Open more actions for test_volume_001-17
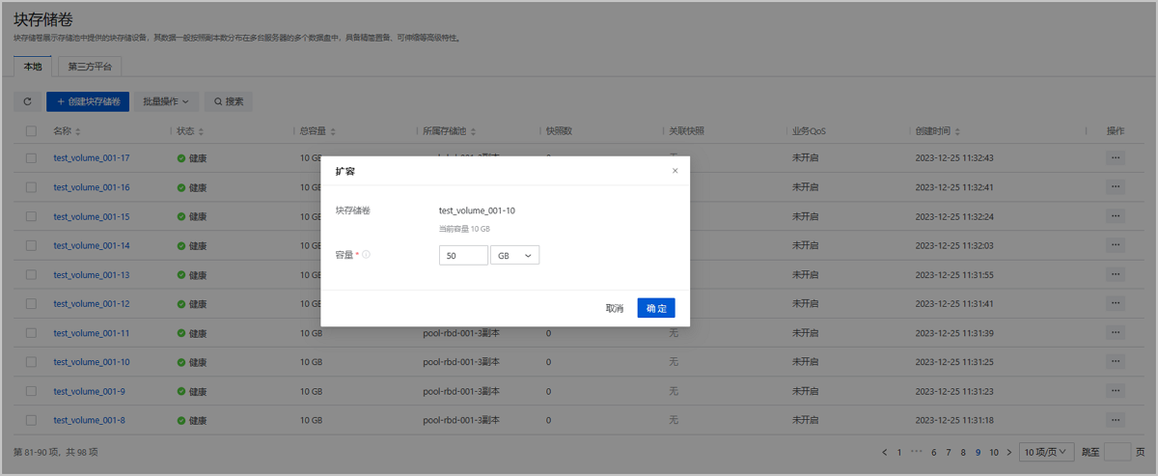 coord(1116,158)
